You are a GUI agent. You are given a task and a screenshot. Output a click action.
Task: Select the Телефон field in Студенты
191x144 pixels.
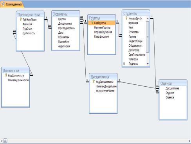tap(133, 59)
